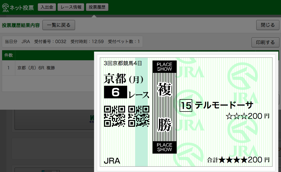The height and width of the screenshot is (172, 281).
Task: Click the left QR code on ticket
Action: 115,116
